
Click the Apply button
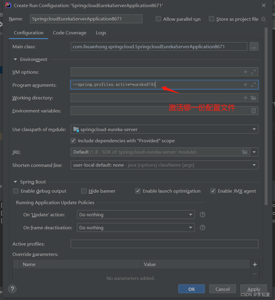pyautogui.click(x=253, y=289)
